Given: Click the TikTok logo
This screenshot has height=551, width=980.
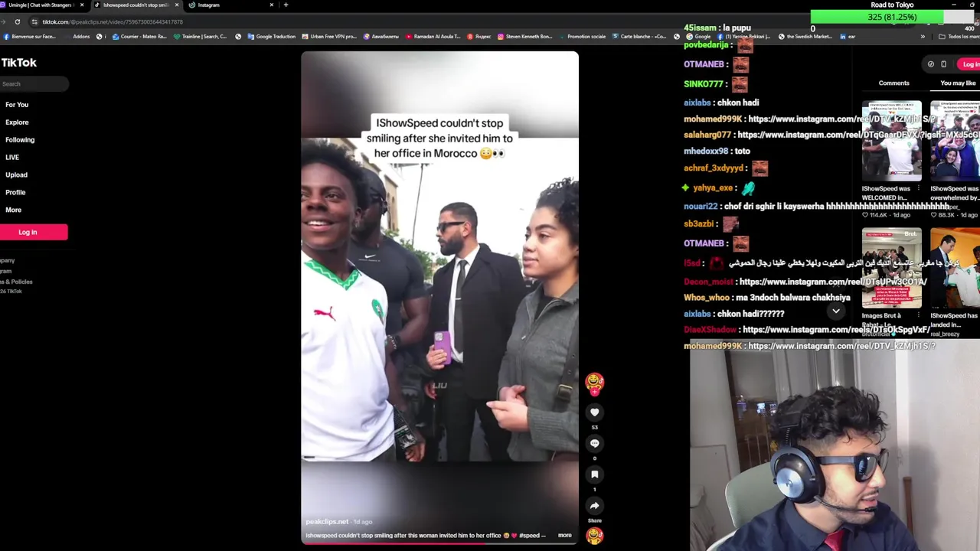Looking at the screenshot, I should pyautogui.click(x=18, y=63).
